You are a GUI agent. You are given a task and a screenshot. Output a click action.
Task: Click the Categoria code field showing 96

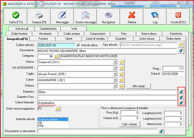(x=45, y=56)
